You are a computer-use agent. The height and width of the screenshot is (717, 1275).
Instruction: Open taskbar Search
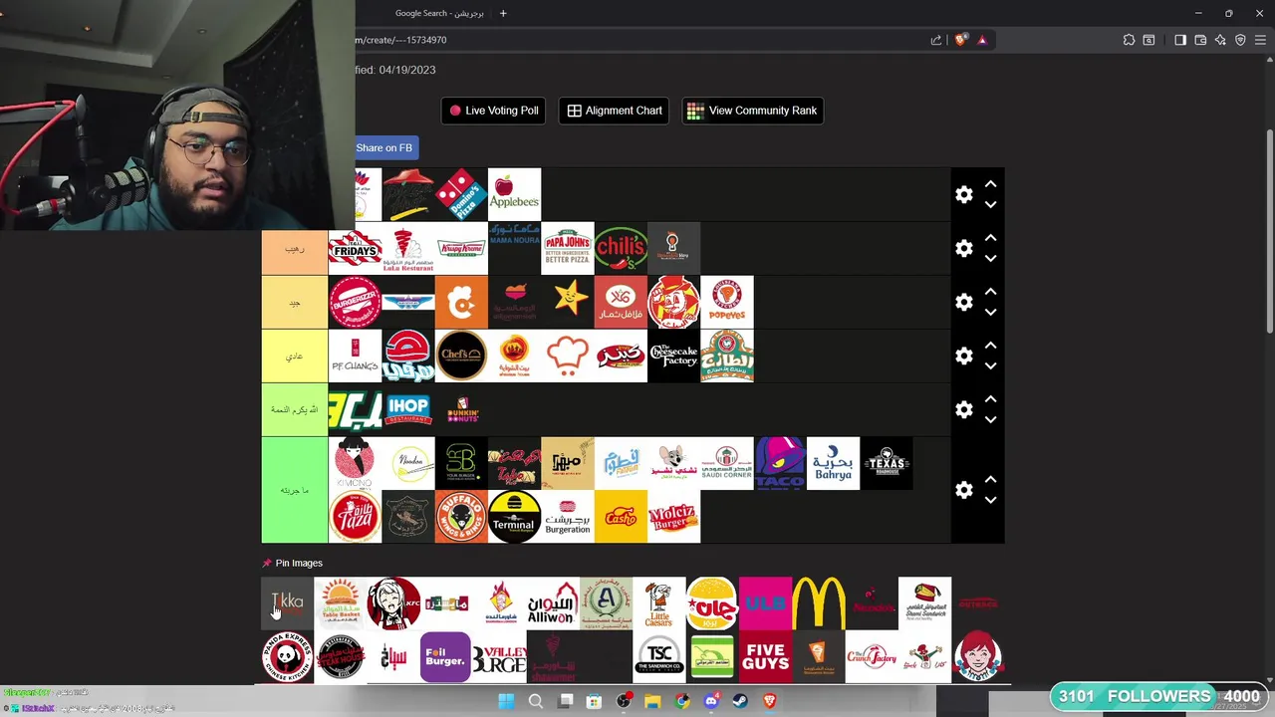[535, 701]
